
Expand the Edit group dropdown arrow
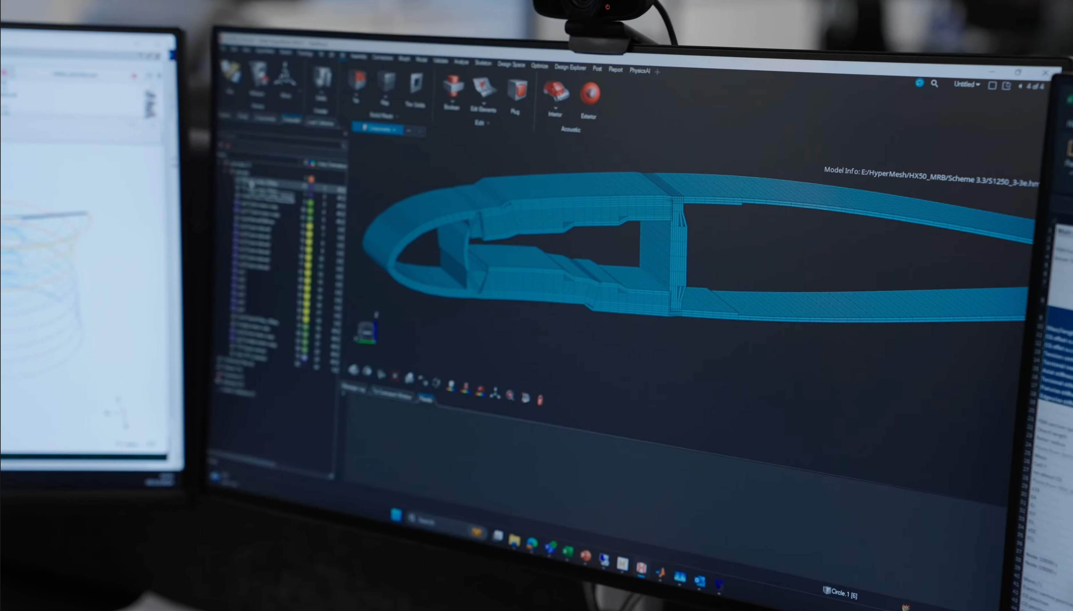[488, 123]
